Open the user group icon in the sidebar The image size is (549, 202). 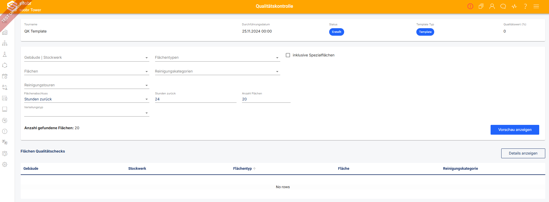[5, 153]
